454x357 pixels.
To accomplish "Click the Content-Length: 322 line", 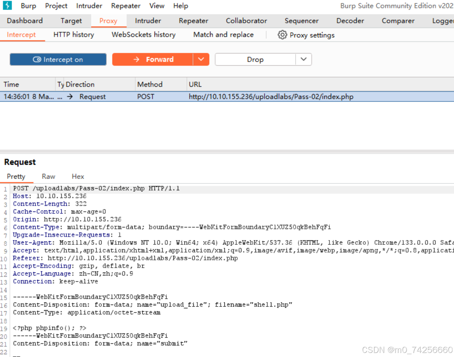I will [x=50, y=204].
